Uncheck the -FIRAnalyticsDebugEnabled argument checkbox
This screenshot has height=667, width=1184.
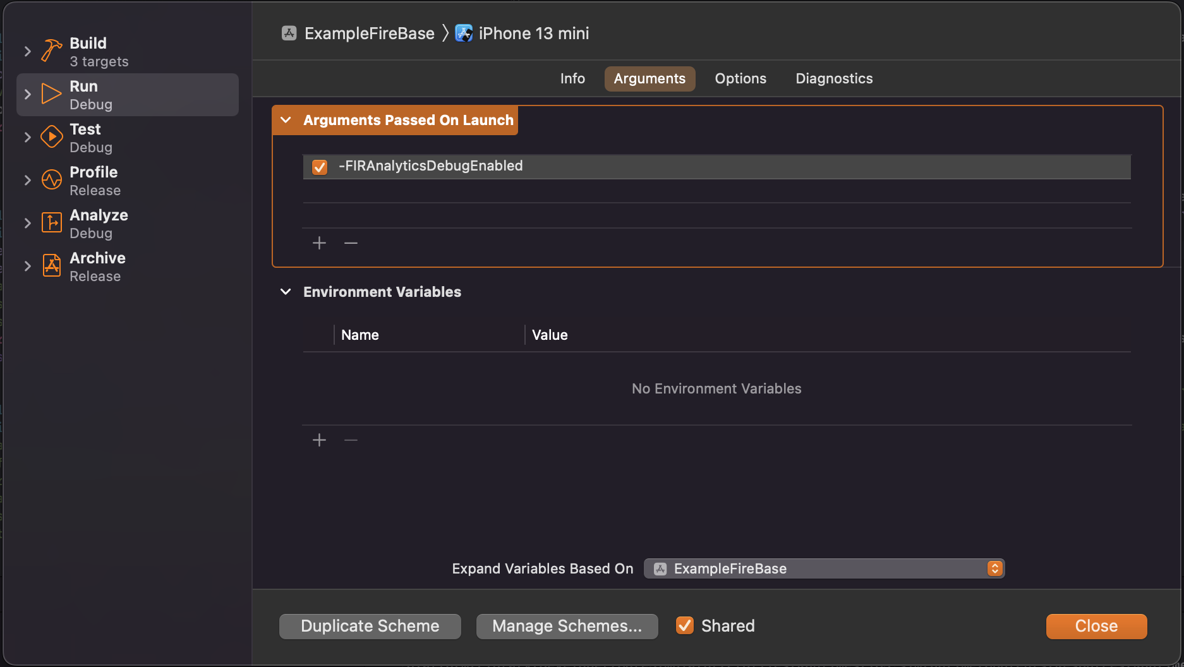click(x=320, y=167)
